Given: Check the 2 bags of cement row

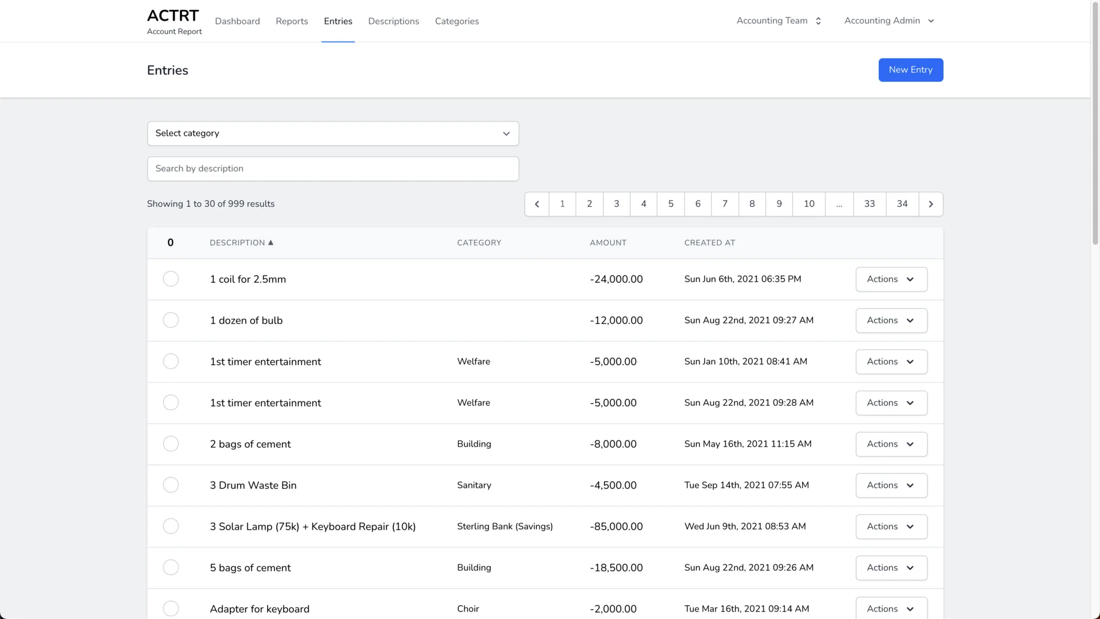Looking at the screenshot, I should (171, 444).
